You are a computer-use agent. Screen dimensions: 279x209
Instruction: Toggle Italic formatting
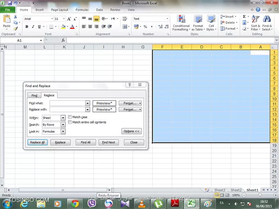click(33, 27)
